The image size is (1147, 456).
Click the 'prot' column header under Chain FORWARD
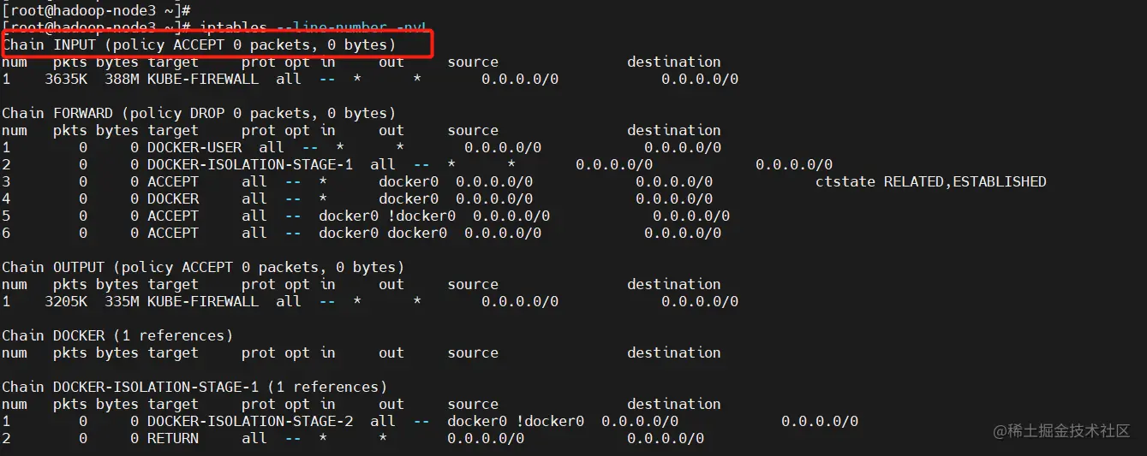tap(259, 130)
